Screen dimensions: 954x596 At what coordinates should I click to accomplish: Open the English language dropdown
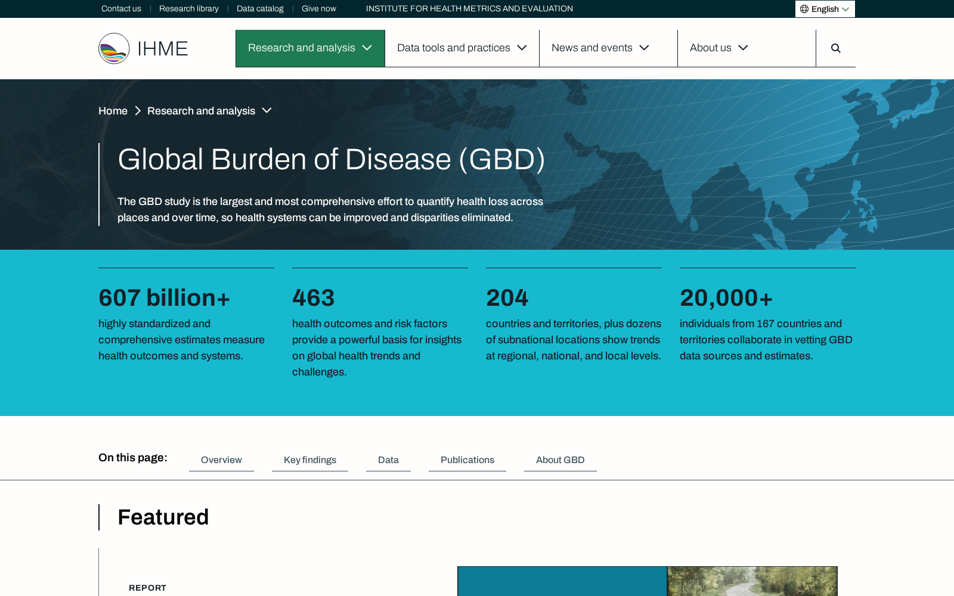click(x=825, y=9)
